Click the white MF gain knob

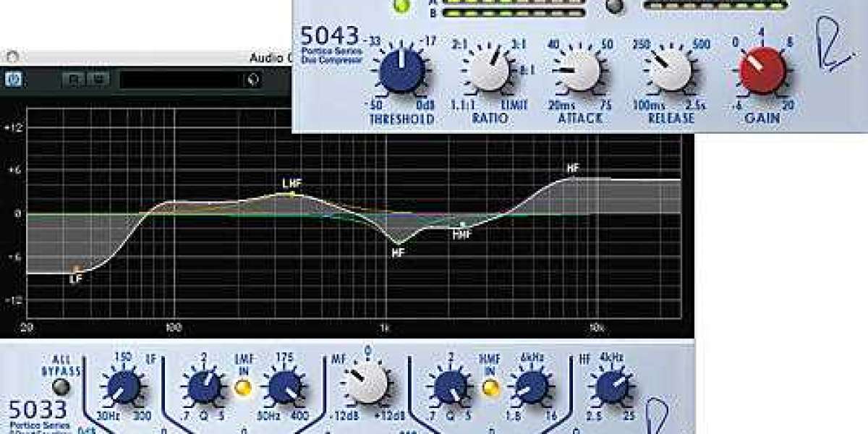coord(367,383)
